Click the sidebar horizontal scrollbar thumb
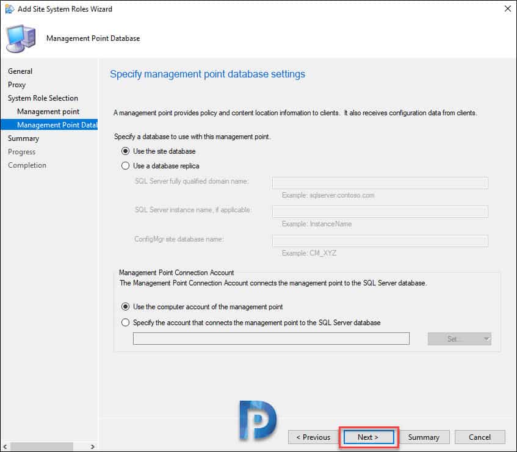The image size is (517, 452). (x=42, y=447)
